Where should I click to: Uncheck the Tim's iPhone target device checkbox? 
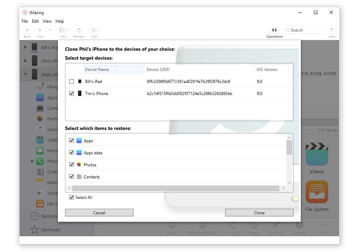(72, 94)
